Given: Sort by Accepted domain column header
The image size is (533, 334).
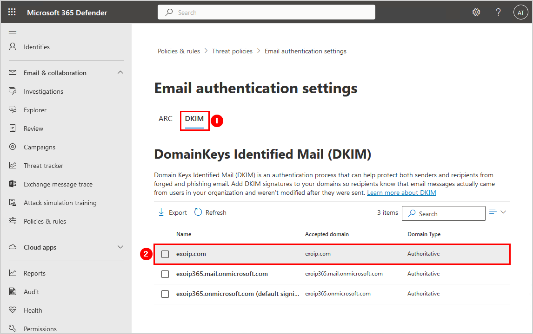Looking at the screenshot, I should 326,234.
